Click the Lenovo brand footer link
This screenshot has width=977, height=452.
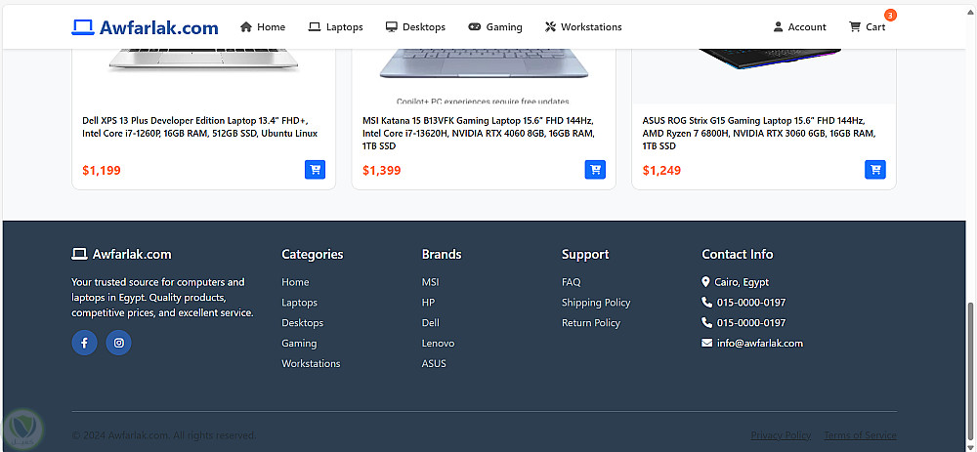click(x=438, y=344)
